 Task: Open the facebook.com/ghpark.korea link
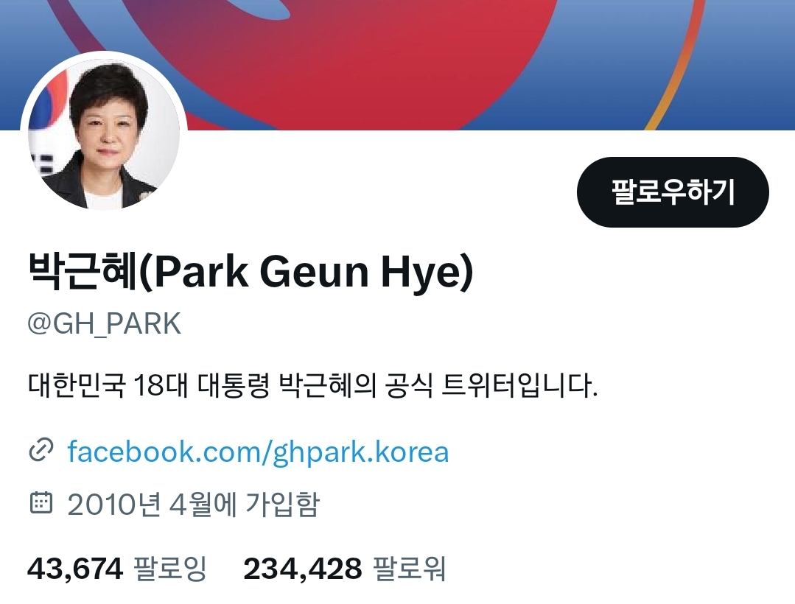pyautogui.click(x=258, y=452)
